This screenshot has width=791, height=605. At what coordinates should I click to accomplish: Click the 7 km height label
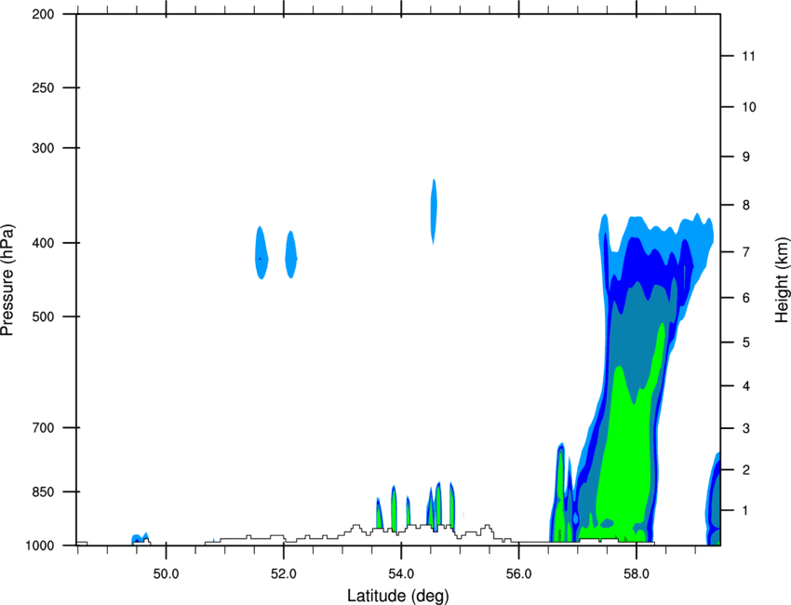(746, 251)
